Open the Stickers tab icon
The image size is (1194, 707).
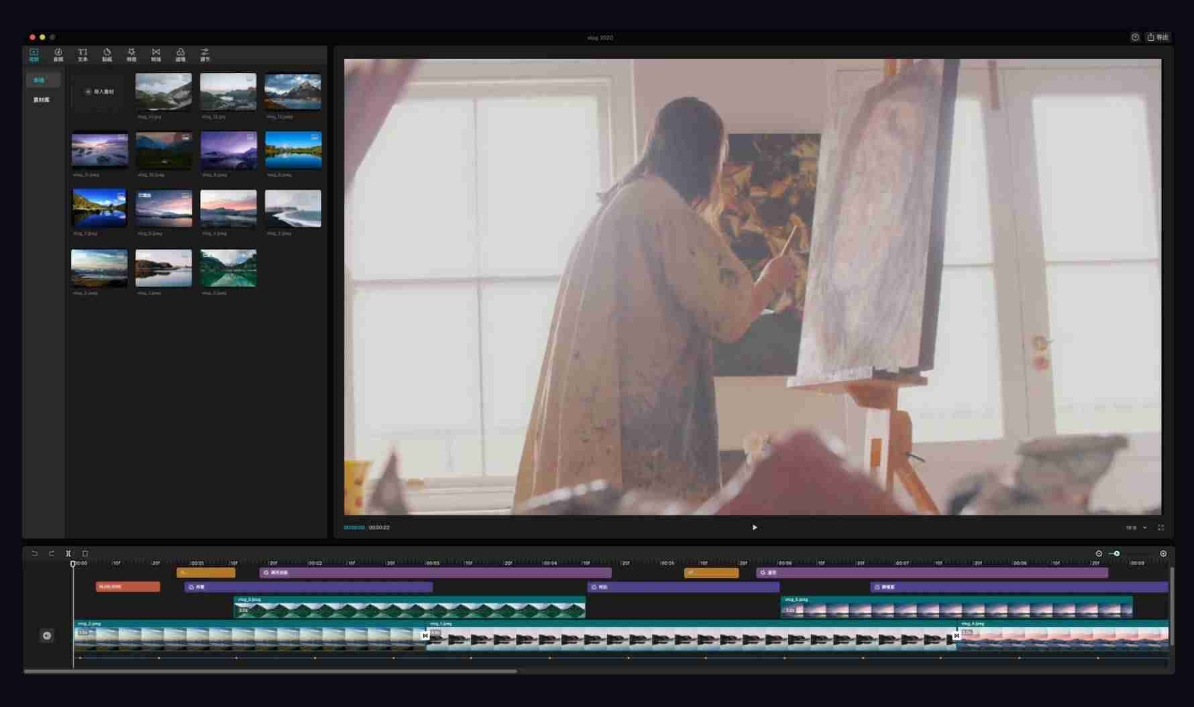107,55
